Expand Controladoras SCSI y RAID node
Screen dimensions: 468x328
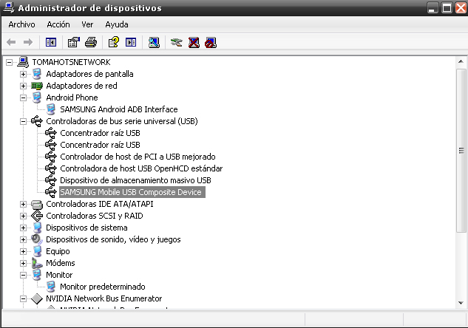coord(23,216)
